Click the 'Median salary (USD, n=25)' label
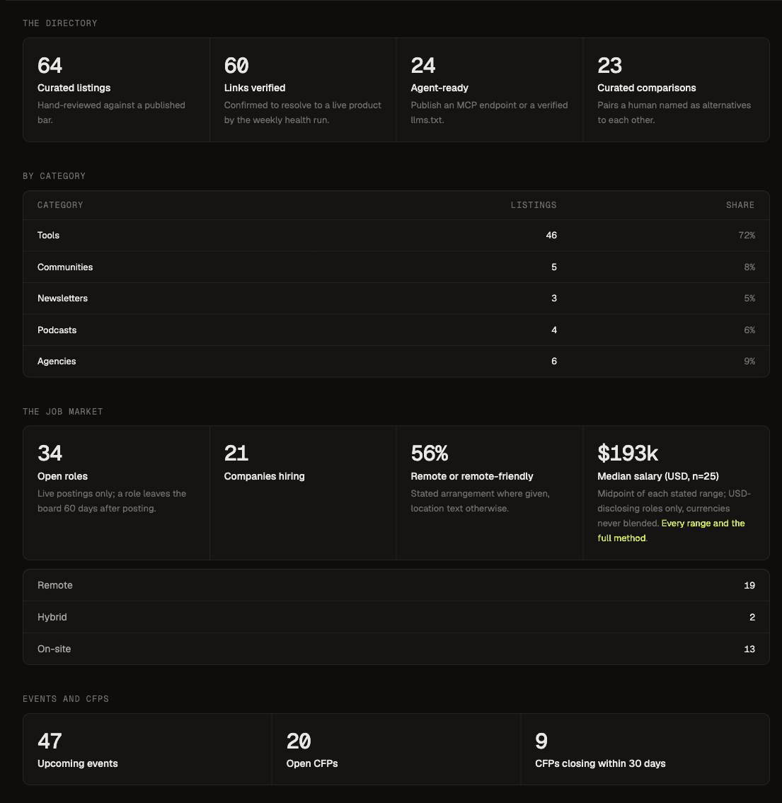This screenshot has width=782, height=803. [x=658, y=477]
